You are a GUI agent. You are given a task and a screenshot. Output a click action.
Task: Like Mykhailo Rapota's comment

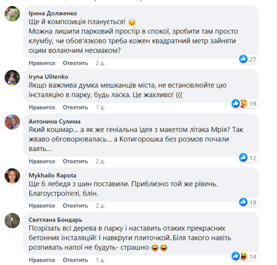42,206
